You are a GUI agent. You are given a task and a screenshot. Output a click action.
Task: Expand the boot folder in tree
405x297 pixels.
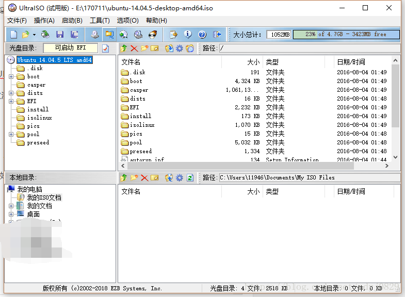click(11, 76)
